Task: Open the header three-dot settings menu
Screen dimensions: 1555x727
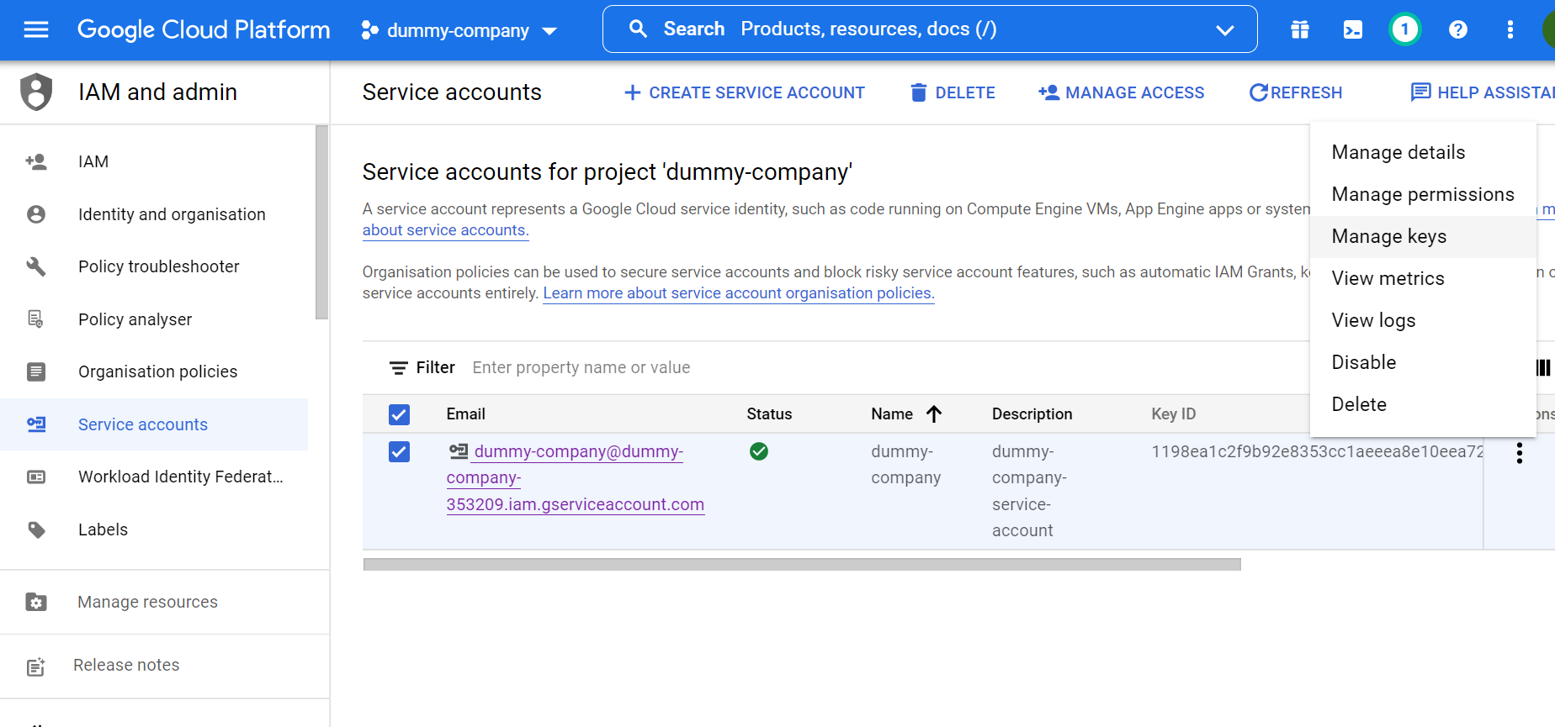Action: coord(1510,30)
